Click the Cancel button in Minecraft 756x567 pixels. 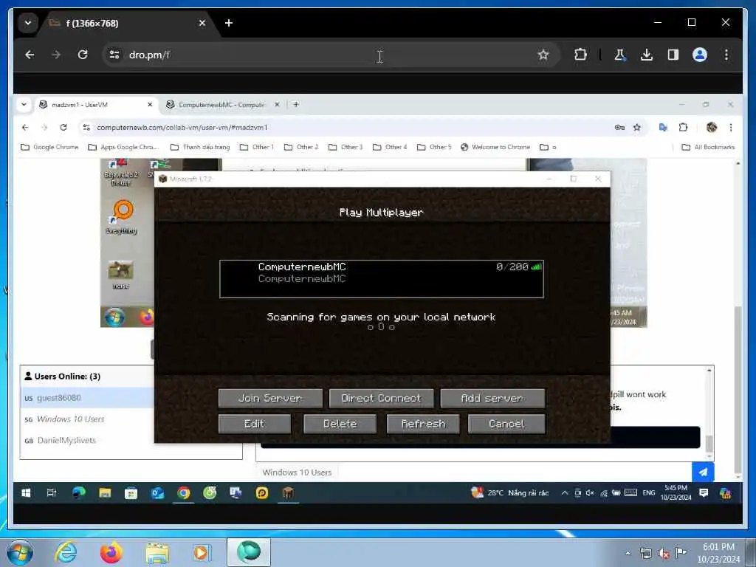tap(506, 424)
